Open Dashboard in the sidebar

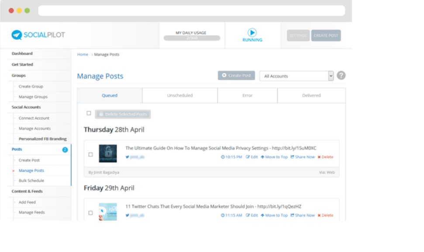point(22,54)
